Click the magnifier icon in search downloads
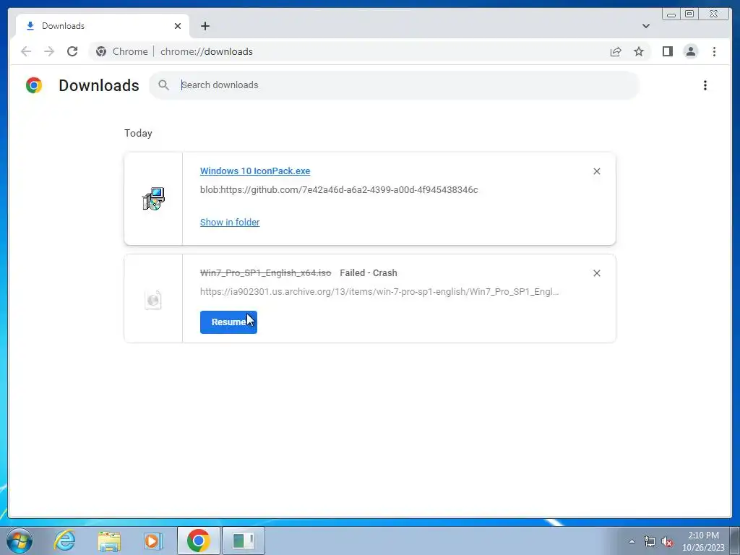This screenshot has height=555, width=740. pos(163,85)
